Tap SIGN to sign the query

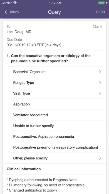pyautogui.click(x=100, y=12)
